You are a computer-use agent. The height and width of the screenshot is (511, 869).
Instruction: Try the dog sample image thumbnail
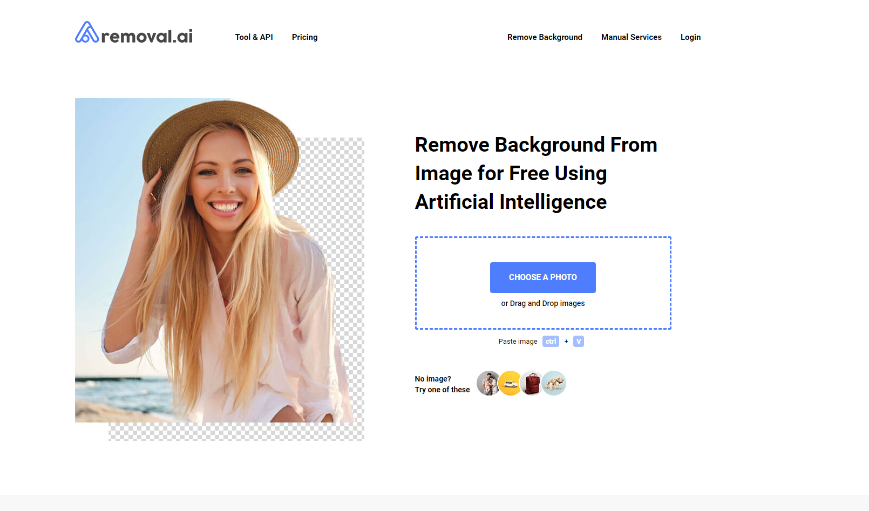pos(554,383)
